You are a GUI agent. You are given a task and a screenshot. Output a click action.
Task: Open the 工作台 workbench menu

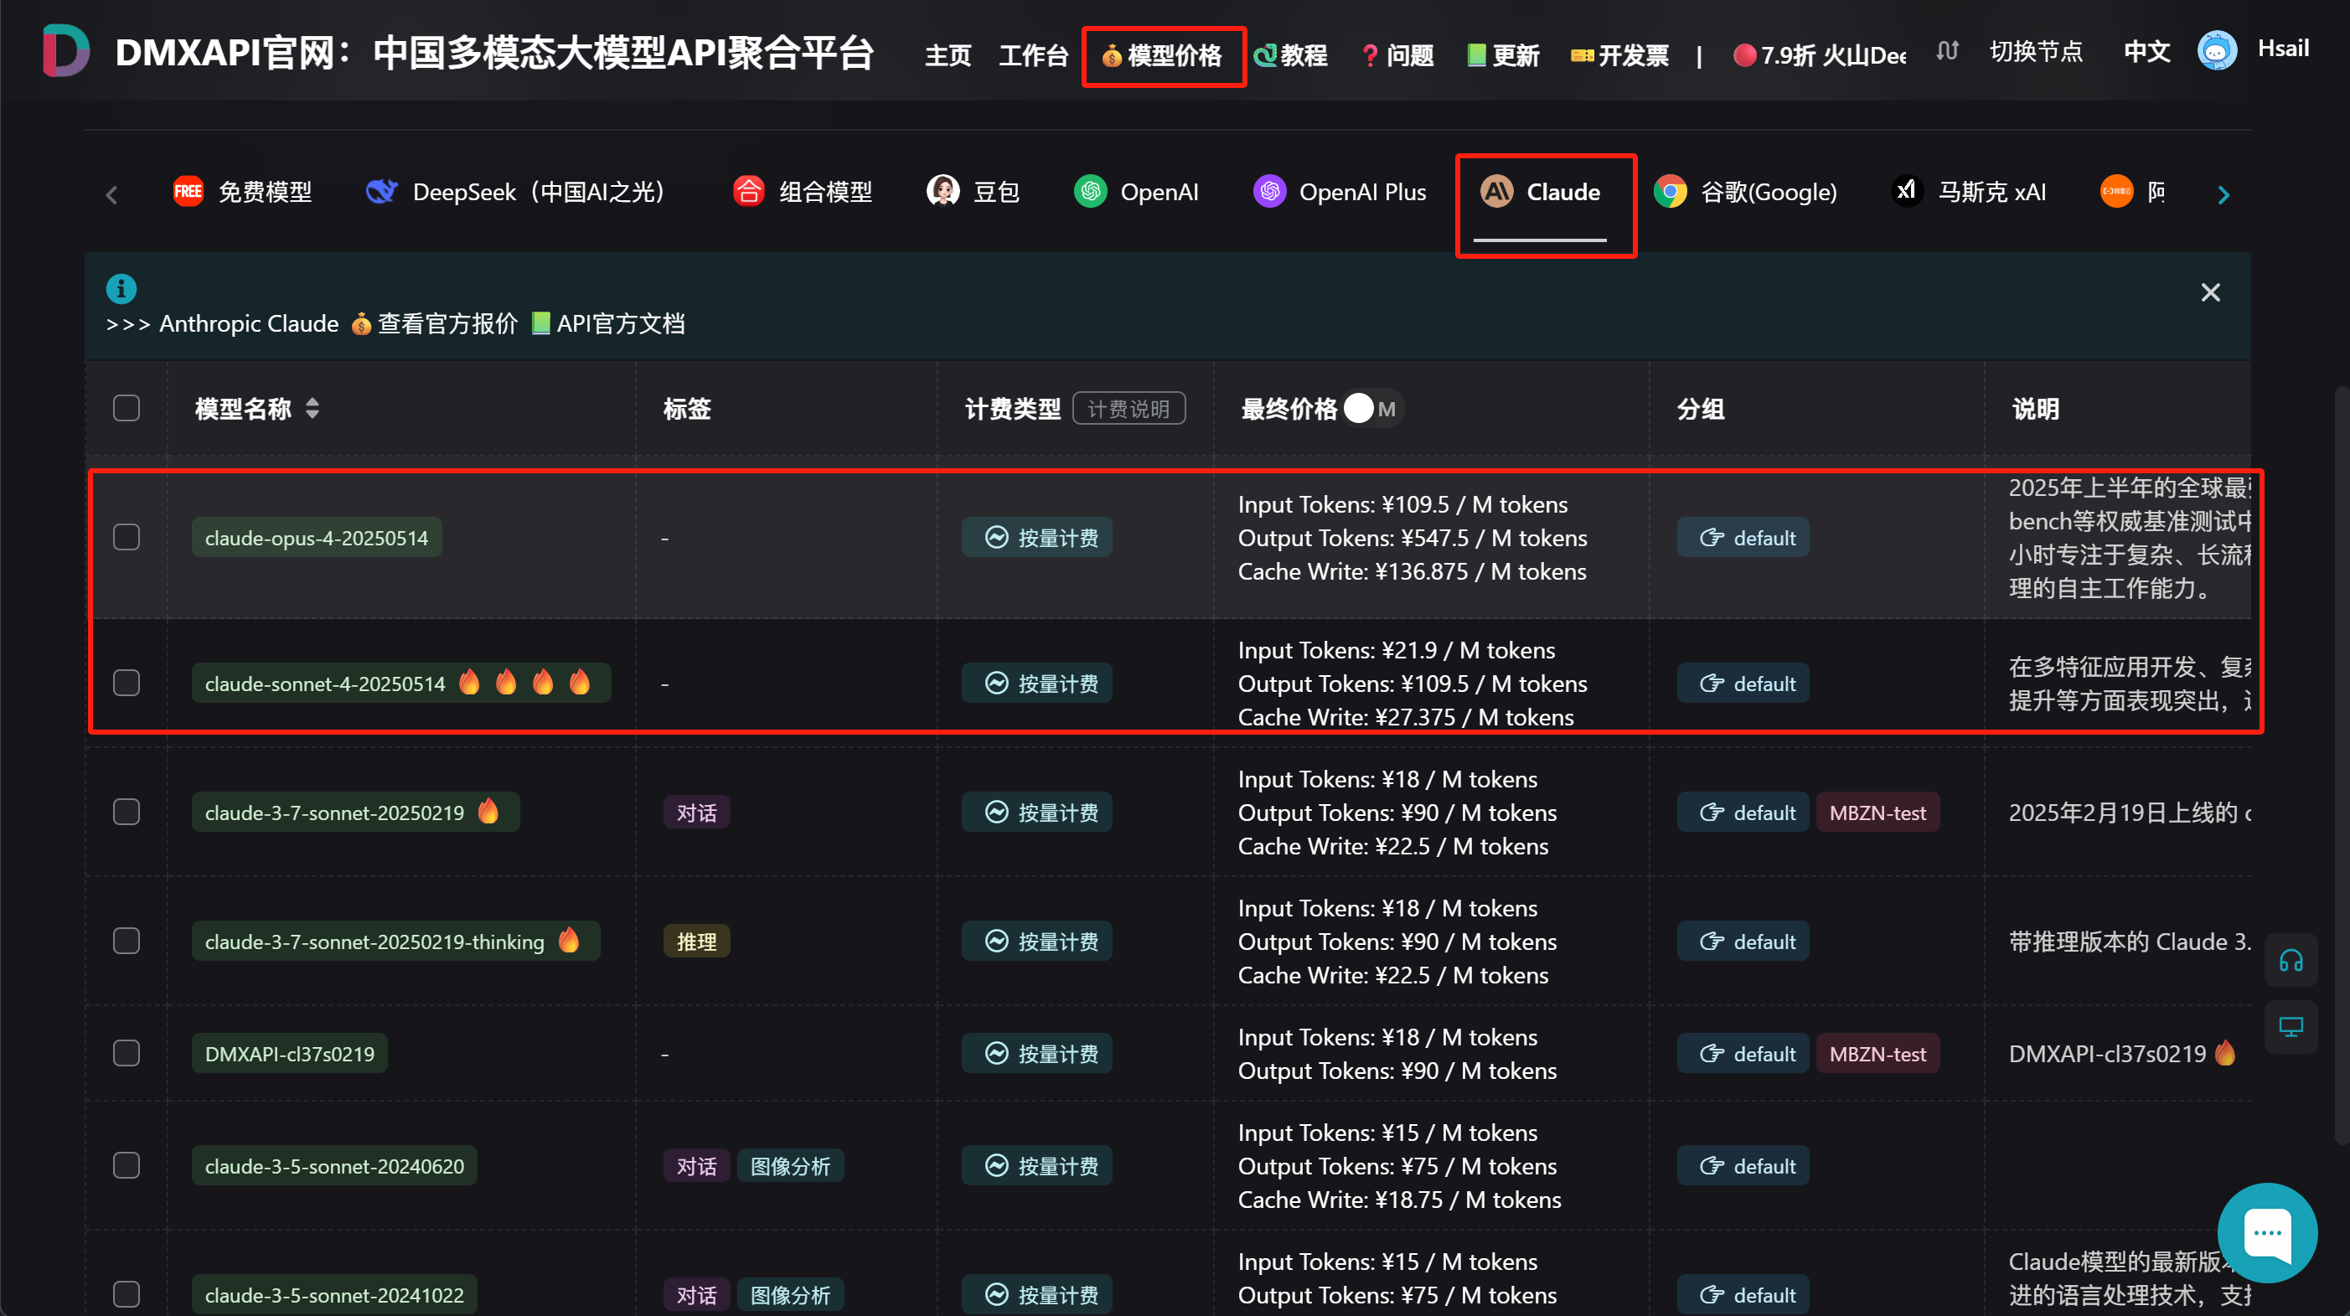click(x=1034, y=55)
